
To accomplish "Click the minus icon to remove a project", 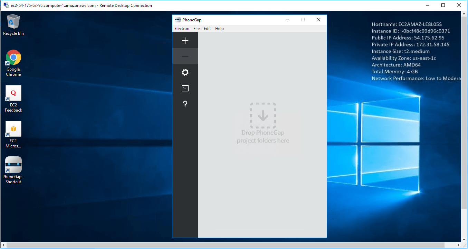I will click(185, 56).
